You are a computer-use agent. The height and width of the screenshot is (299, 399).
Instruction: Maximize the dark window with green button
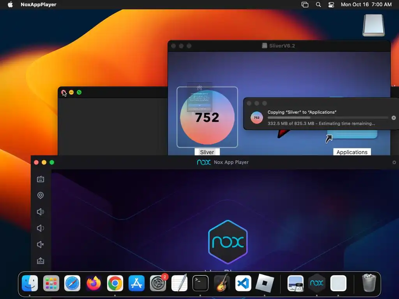pyautogui.click(x=79, y=92)
